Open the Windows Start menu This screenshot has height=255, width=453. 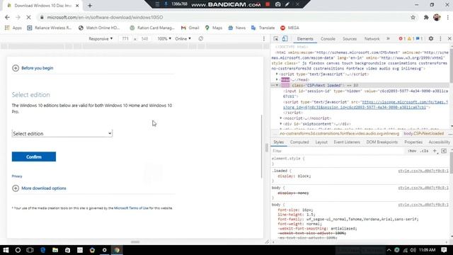pos(6,250)
